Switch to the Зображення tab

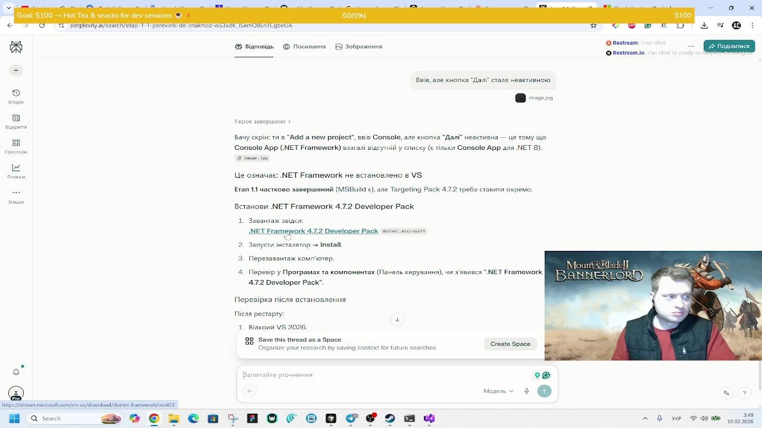[x=358, y=46]
